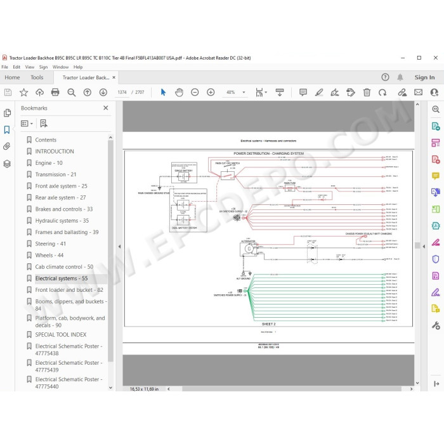Open the More Tools wrench icon
444x444 pixels.
436,325
